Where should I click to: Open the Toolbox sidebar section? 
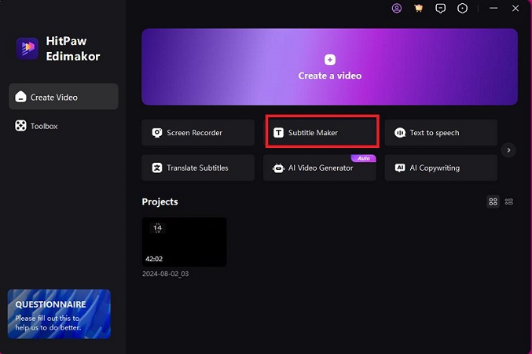click(44, 126)
